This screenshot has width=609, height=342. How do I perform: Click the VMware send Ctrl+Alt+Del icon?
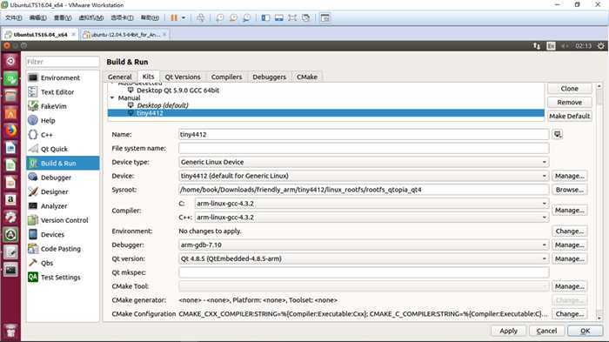[x=200, y=18]
